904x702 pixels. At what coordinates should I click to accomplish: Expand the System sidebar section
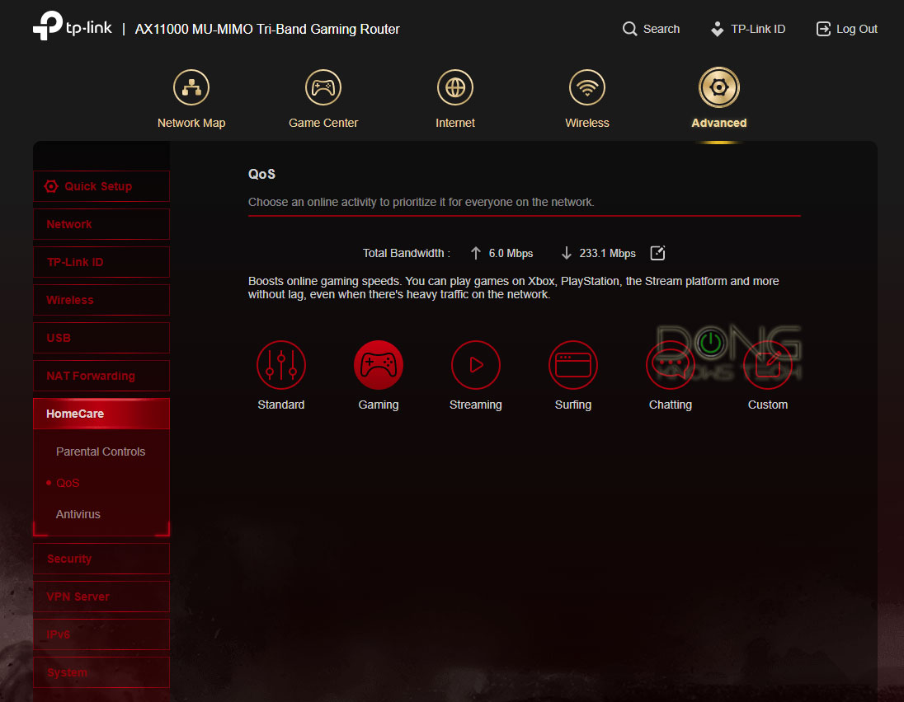click(x=101, y=672)
